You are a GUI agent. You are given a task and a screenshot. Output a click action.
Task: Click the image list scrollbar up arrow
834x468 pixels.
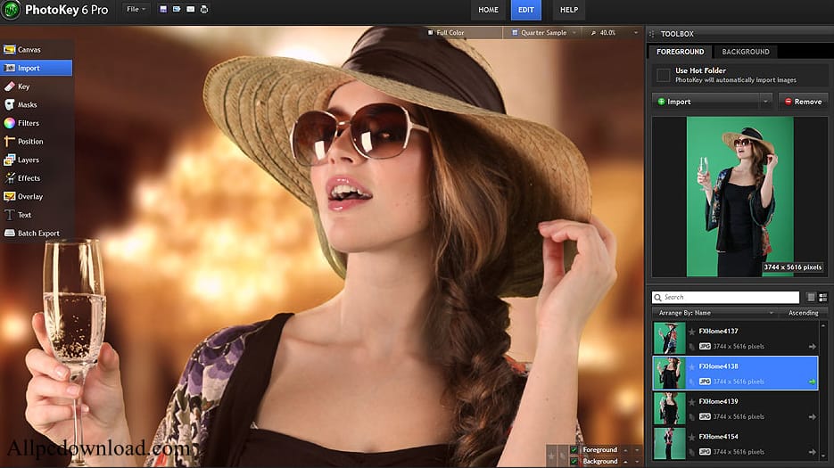coord(823,325)
